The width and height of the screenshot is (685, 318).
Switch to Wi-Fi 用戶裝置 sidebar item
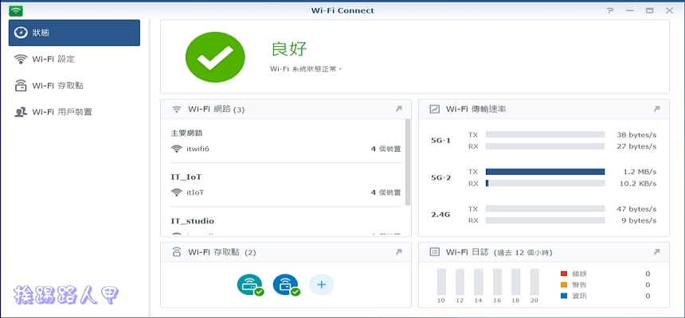click(62, 112)
